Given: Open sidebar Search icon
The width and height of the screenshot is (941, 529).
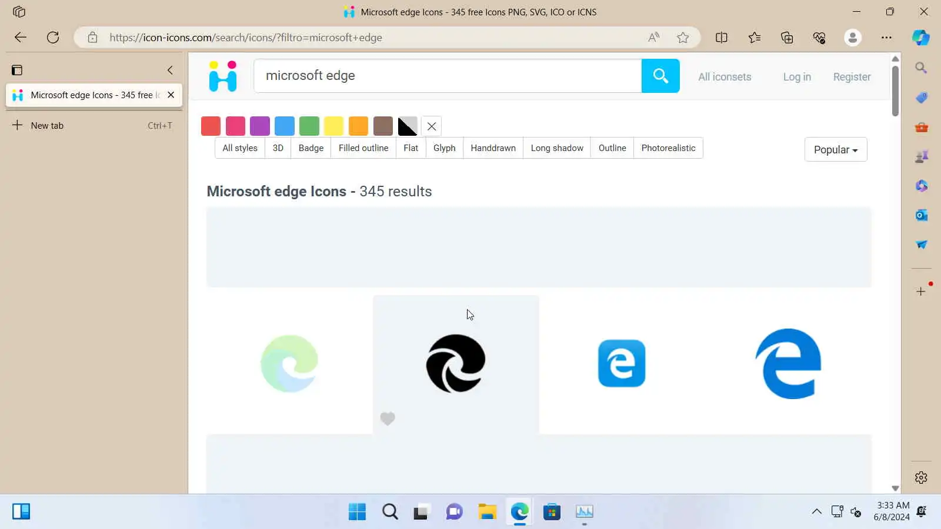Looking at the screenshot, I should [921, 68].
